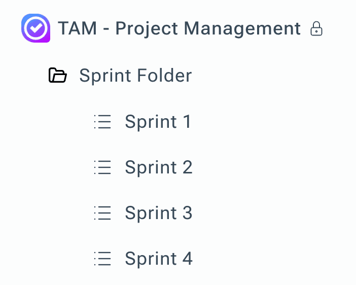This screenshot has width=356, height=285.
Task: Choose the second sprint list entry
Action: (158, 167)
